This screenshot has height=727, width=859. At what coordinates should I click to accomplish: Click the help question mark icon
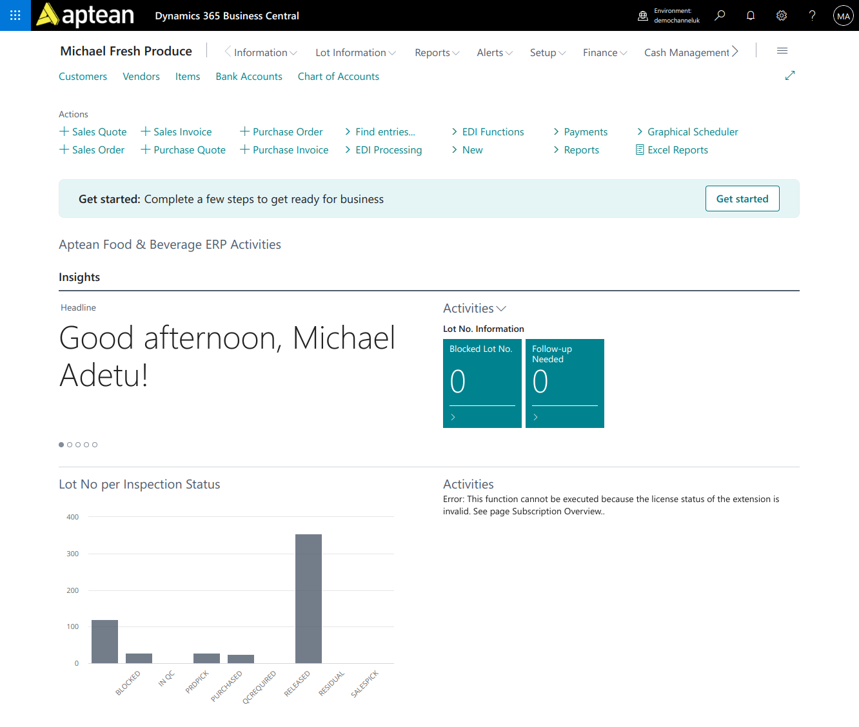pos(813,15)
